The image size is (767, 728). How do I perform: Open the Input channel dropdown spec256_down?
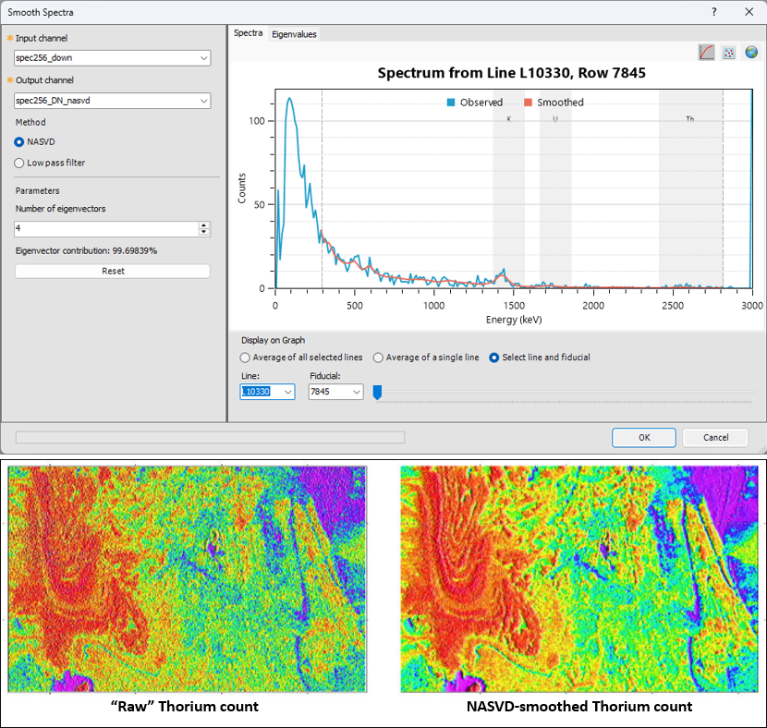(204, 57)
